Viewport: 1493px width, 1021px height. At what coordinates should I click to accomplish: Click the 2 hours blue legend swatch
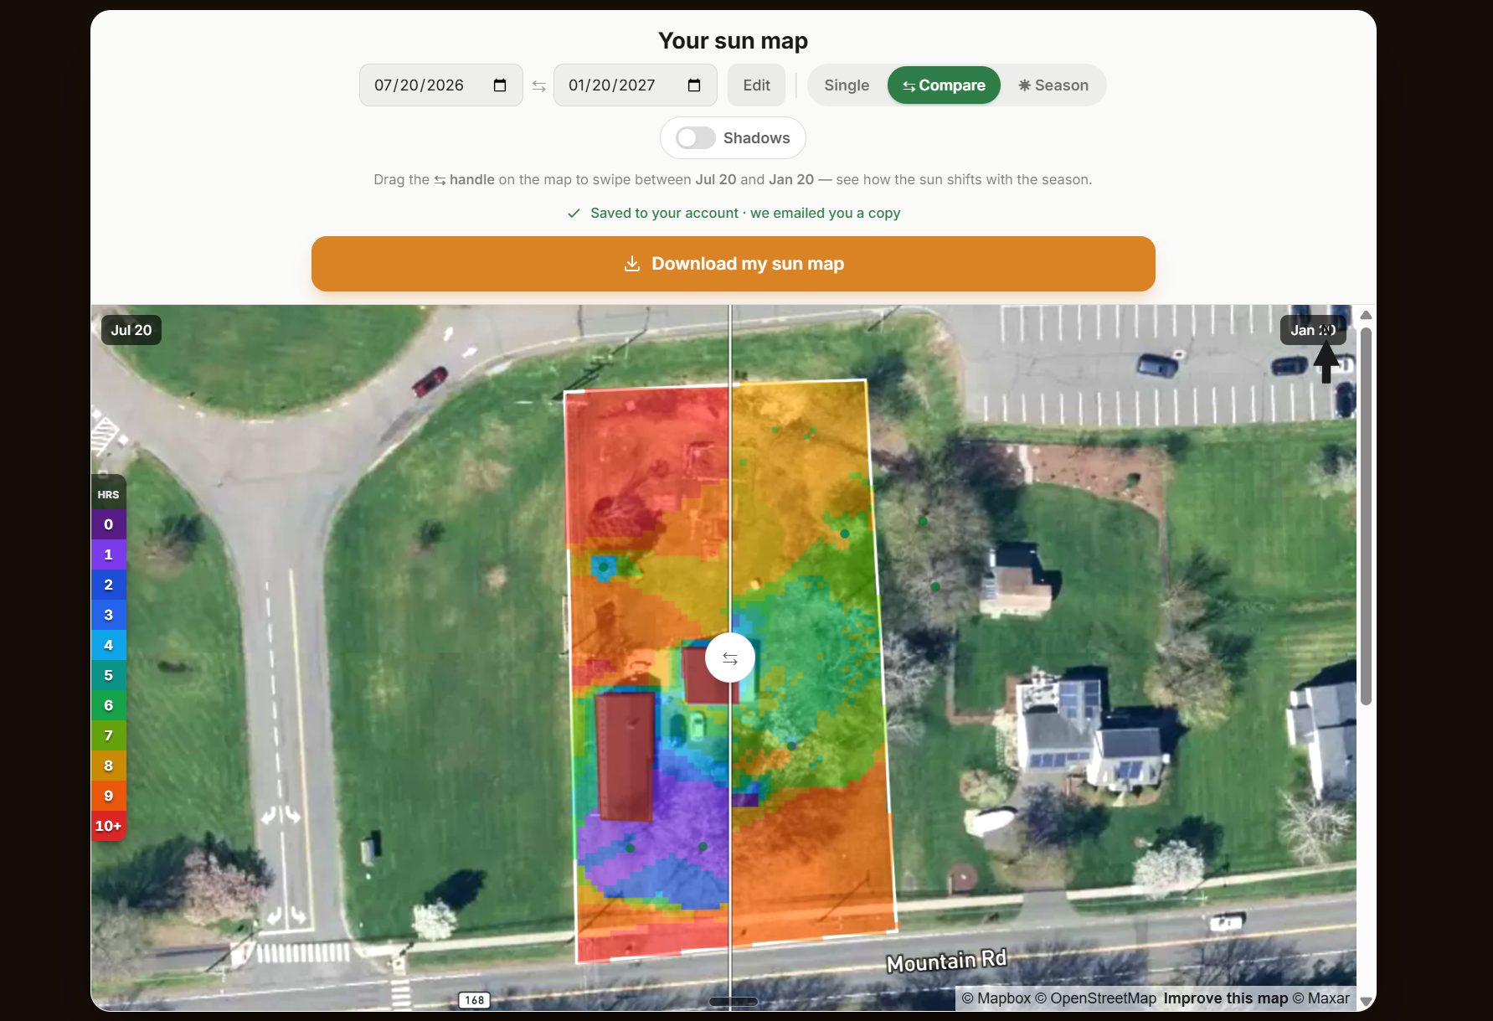pyautogui.click(x=109, y=585)
